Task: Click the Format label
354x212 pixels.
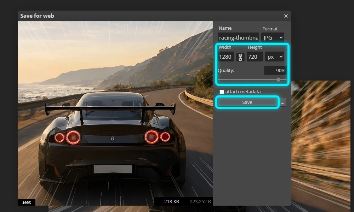Action: coord(270,29)
